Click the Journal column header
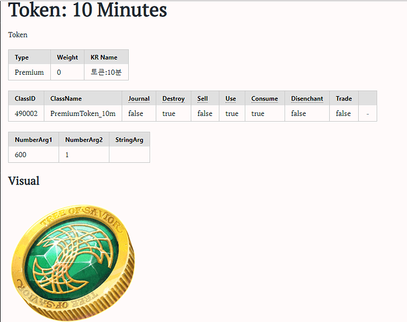Image resolution: width=407 pixels, height=322 pixels. point(138,99)
